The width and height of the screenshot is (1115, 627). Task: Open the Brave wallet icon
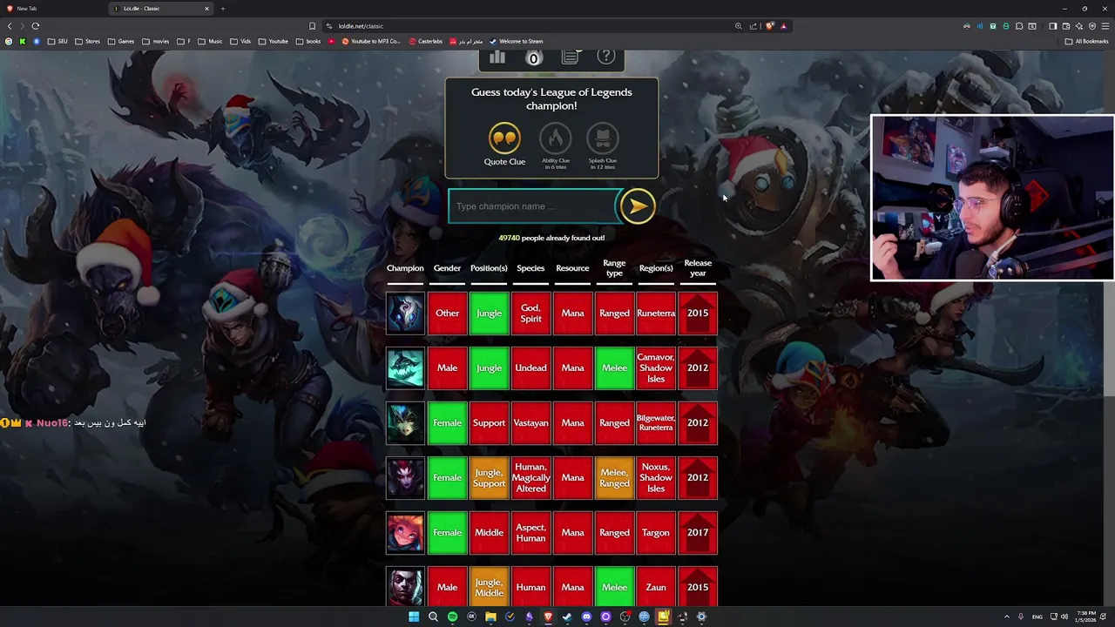[1066, 26]
